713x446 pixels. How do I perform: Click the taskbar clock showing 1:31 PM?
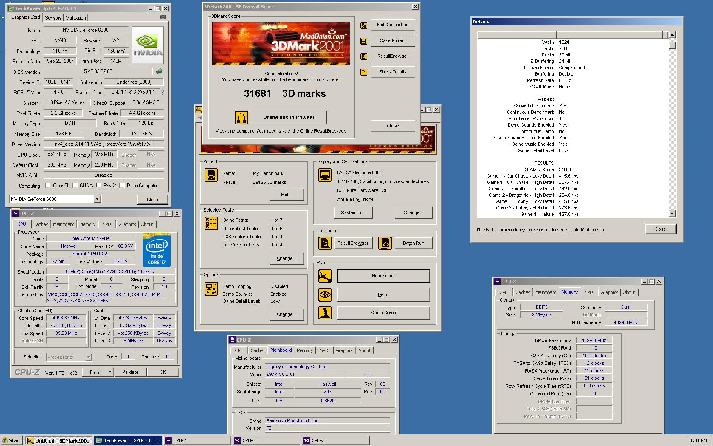point(699,441)
